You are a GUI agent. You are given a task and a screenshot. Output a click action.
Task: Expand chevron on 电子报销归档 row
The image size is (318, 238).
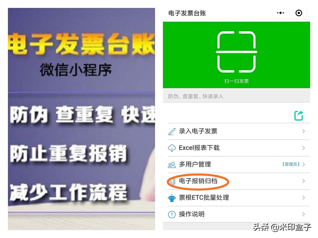pos(303,181)
